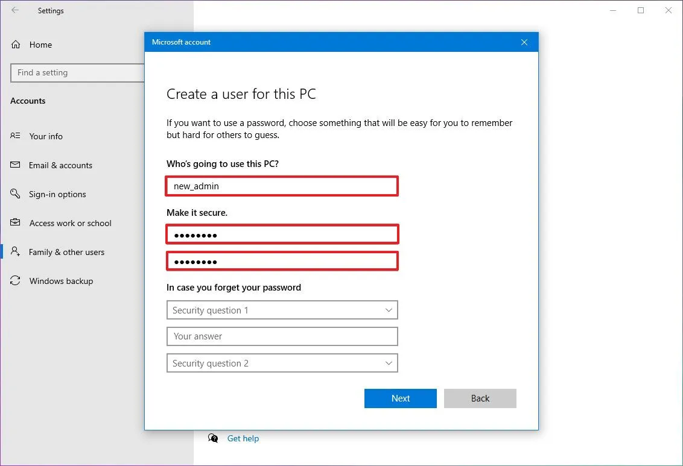Open the Security question 1 dropdown
This screenshot has height=466, width=683.
[282, 310]
